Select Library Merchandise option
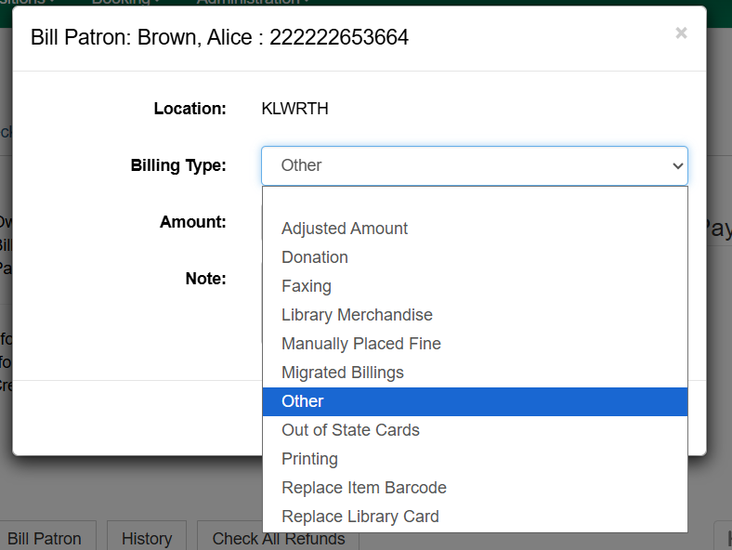The image size is (732, 550). (357, 315)
